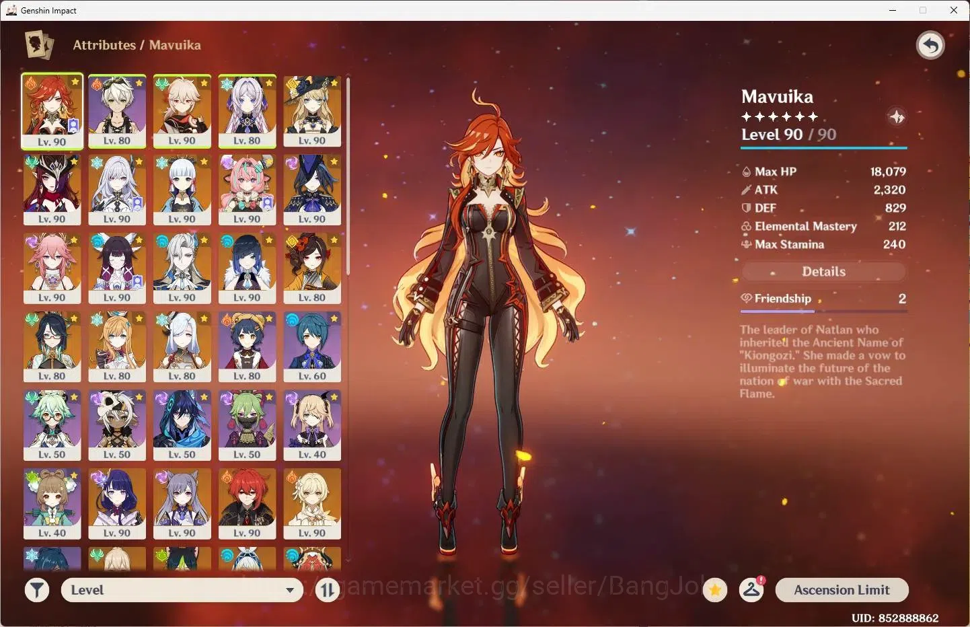
Task: Open the character archive cards icon
Action: click(39, 45)
